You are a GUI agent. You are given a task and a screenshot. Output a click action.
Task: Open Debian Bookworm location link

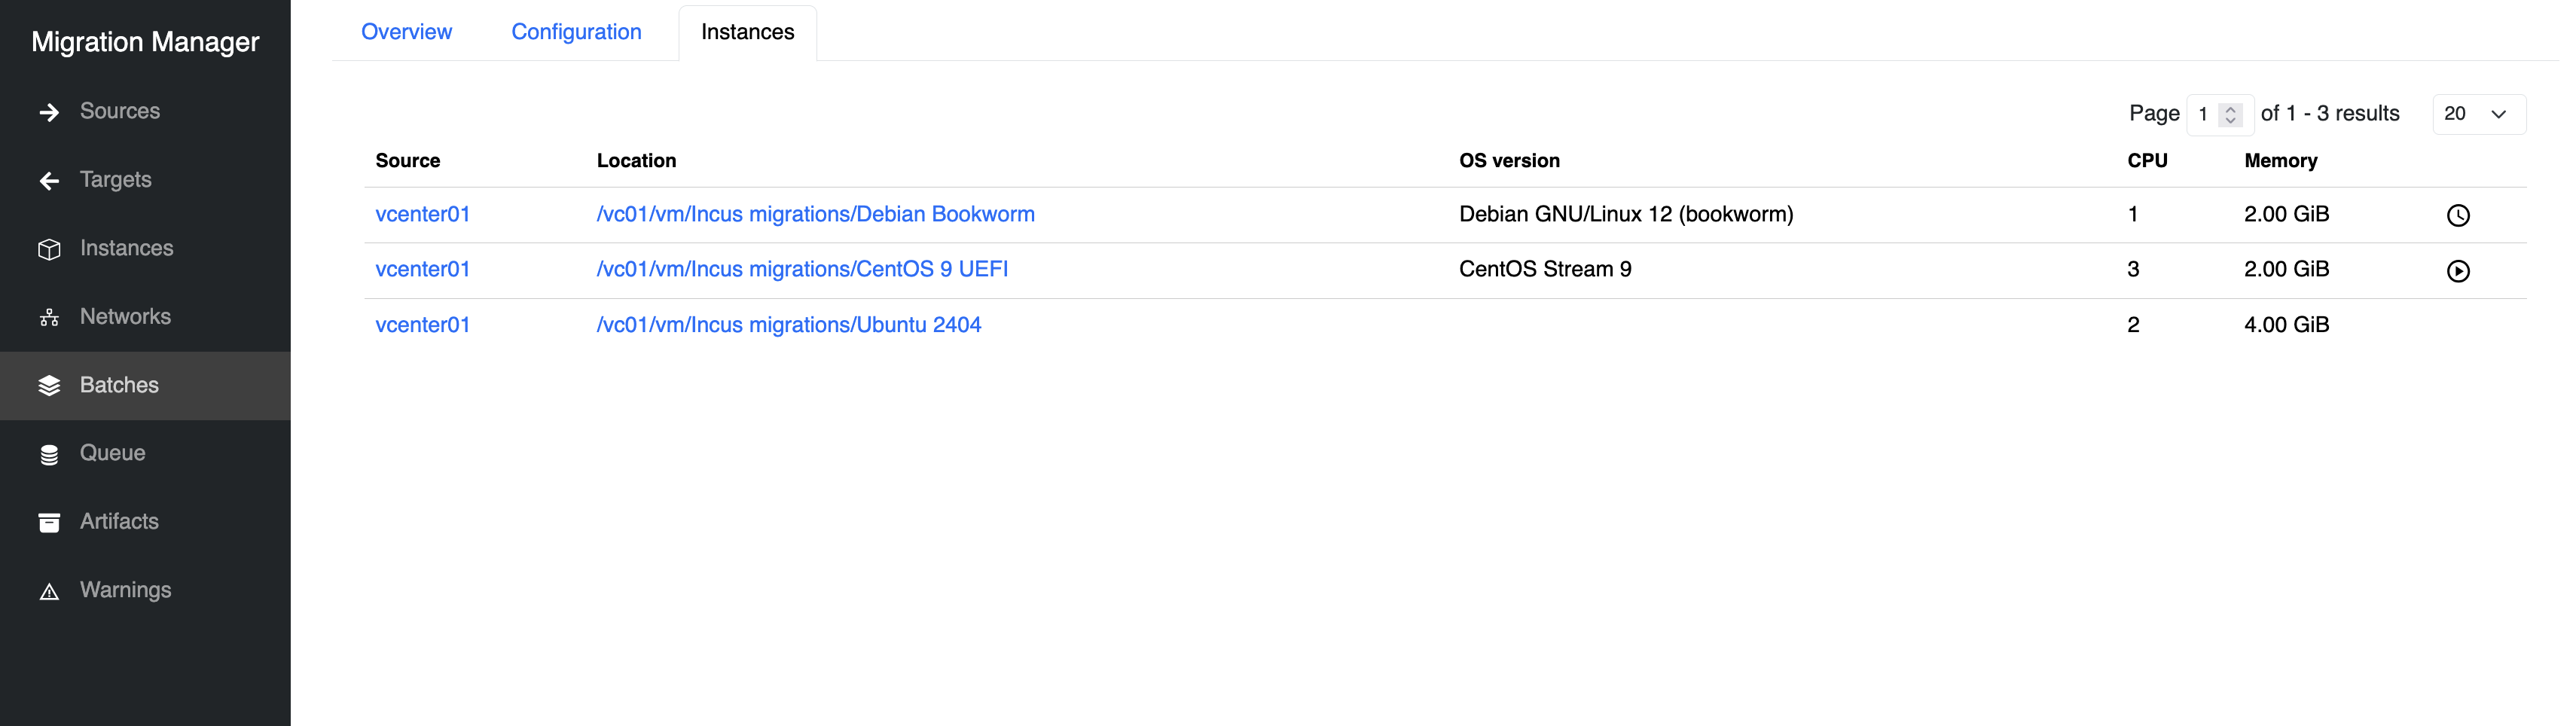815,214
